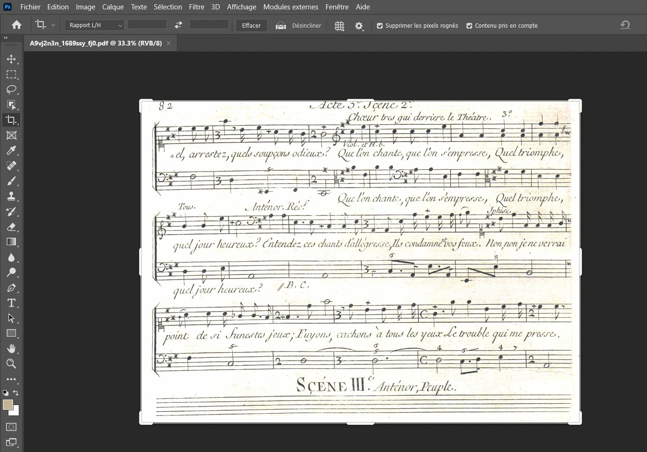Open the Fichier menu
Image resolution: width=647 pixels, height=452 pixels.
(30, 7)
